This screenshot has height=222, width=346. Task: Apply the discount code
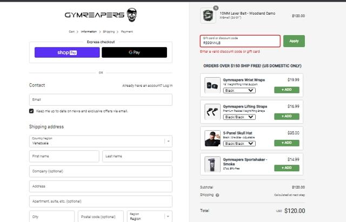point(294,41)
